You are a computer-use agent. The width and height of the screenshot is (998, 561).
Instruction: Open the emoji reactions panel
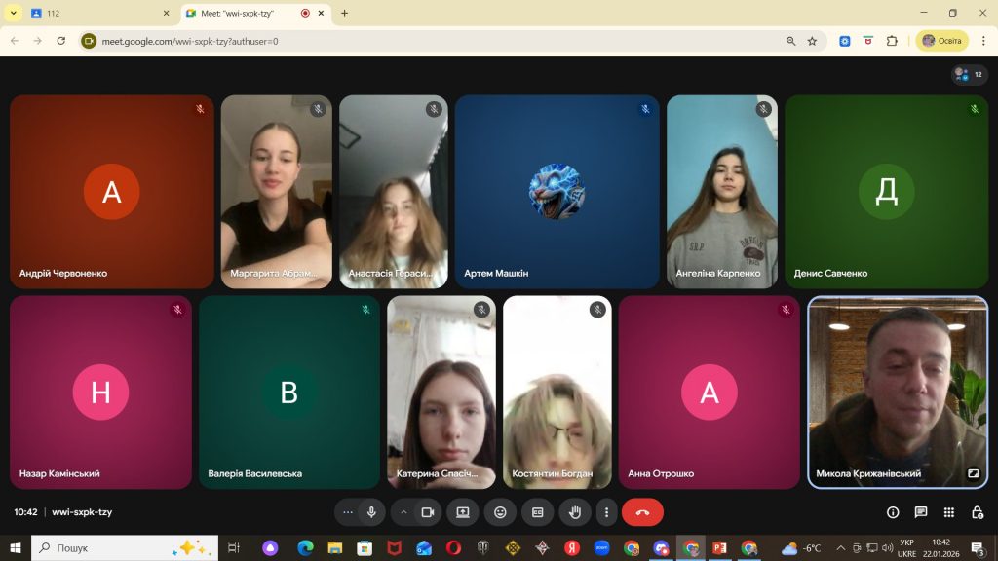[x=500, y=512]
